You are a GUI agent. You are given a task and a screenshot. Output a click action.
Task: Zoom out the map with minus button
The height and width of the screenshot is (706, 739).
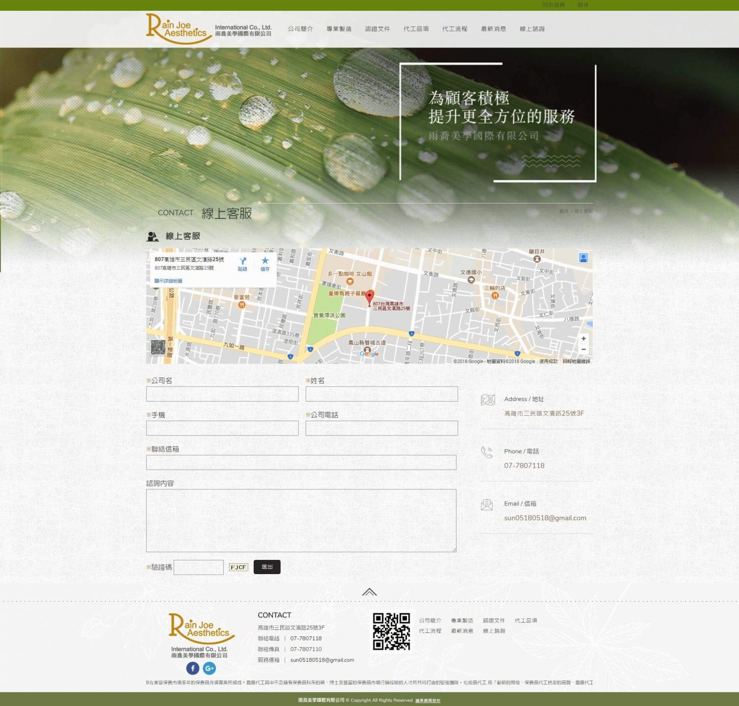click(583, 350)
